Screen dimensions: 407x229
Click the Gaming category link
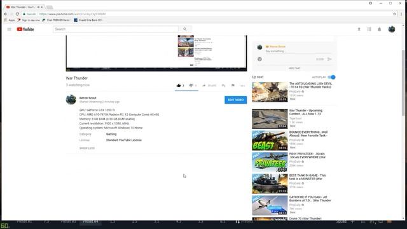pos(111,134)
